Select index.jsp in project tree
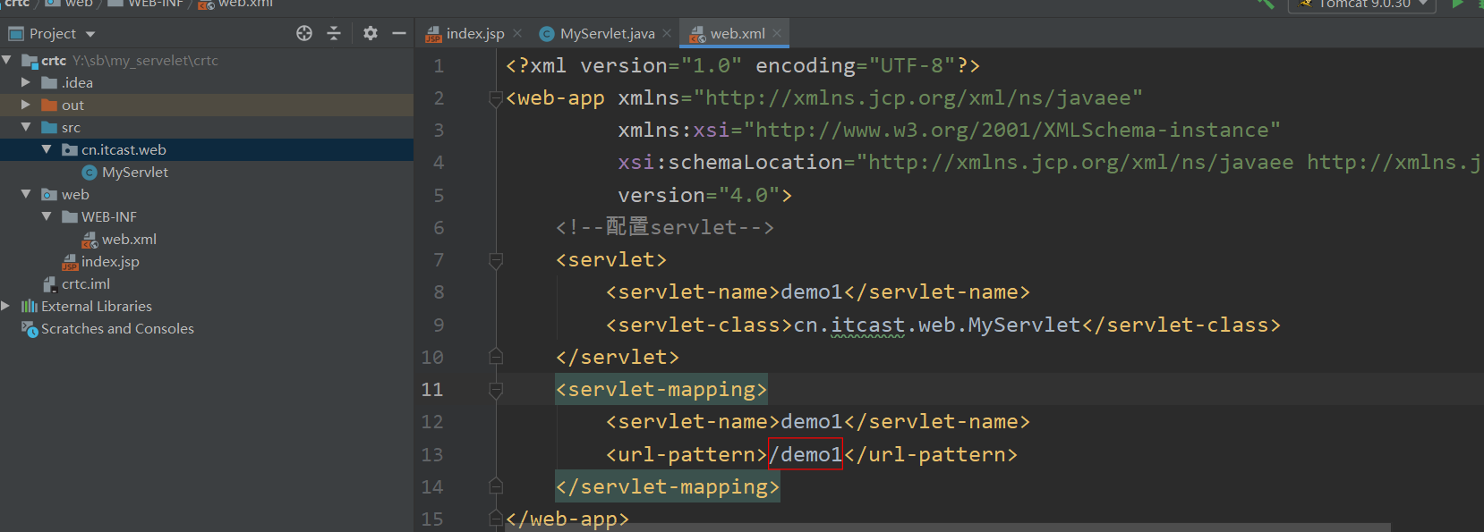Image resolution: width=1484 pixels, height=532 pixels. (110, 261)
